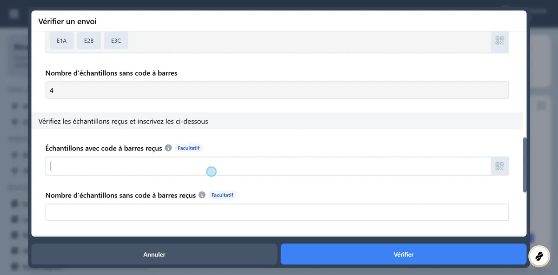The height and width of the screenshot is (275, 558).
Task: Click Facultatif badge beside unbarcoded count label
Action: coord(222,195)
